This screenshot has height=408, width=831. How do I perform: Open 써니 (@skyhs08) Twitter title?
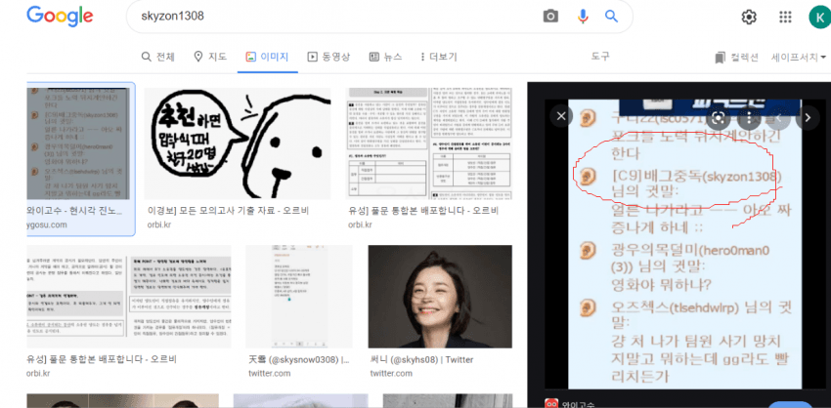point(422,360)
